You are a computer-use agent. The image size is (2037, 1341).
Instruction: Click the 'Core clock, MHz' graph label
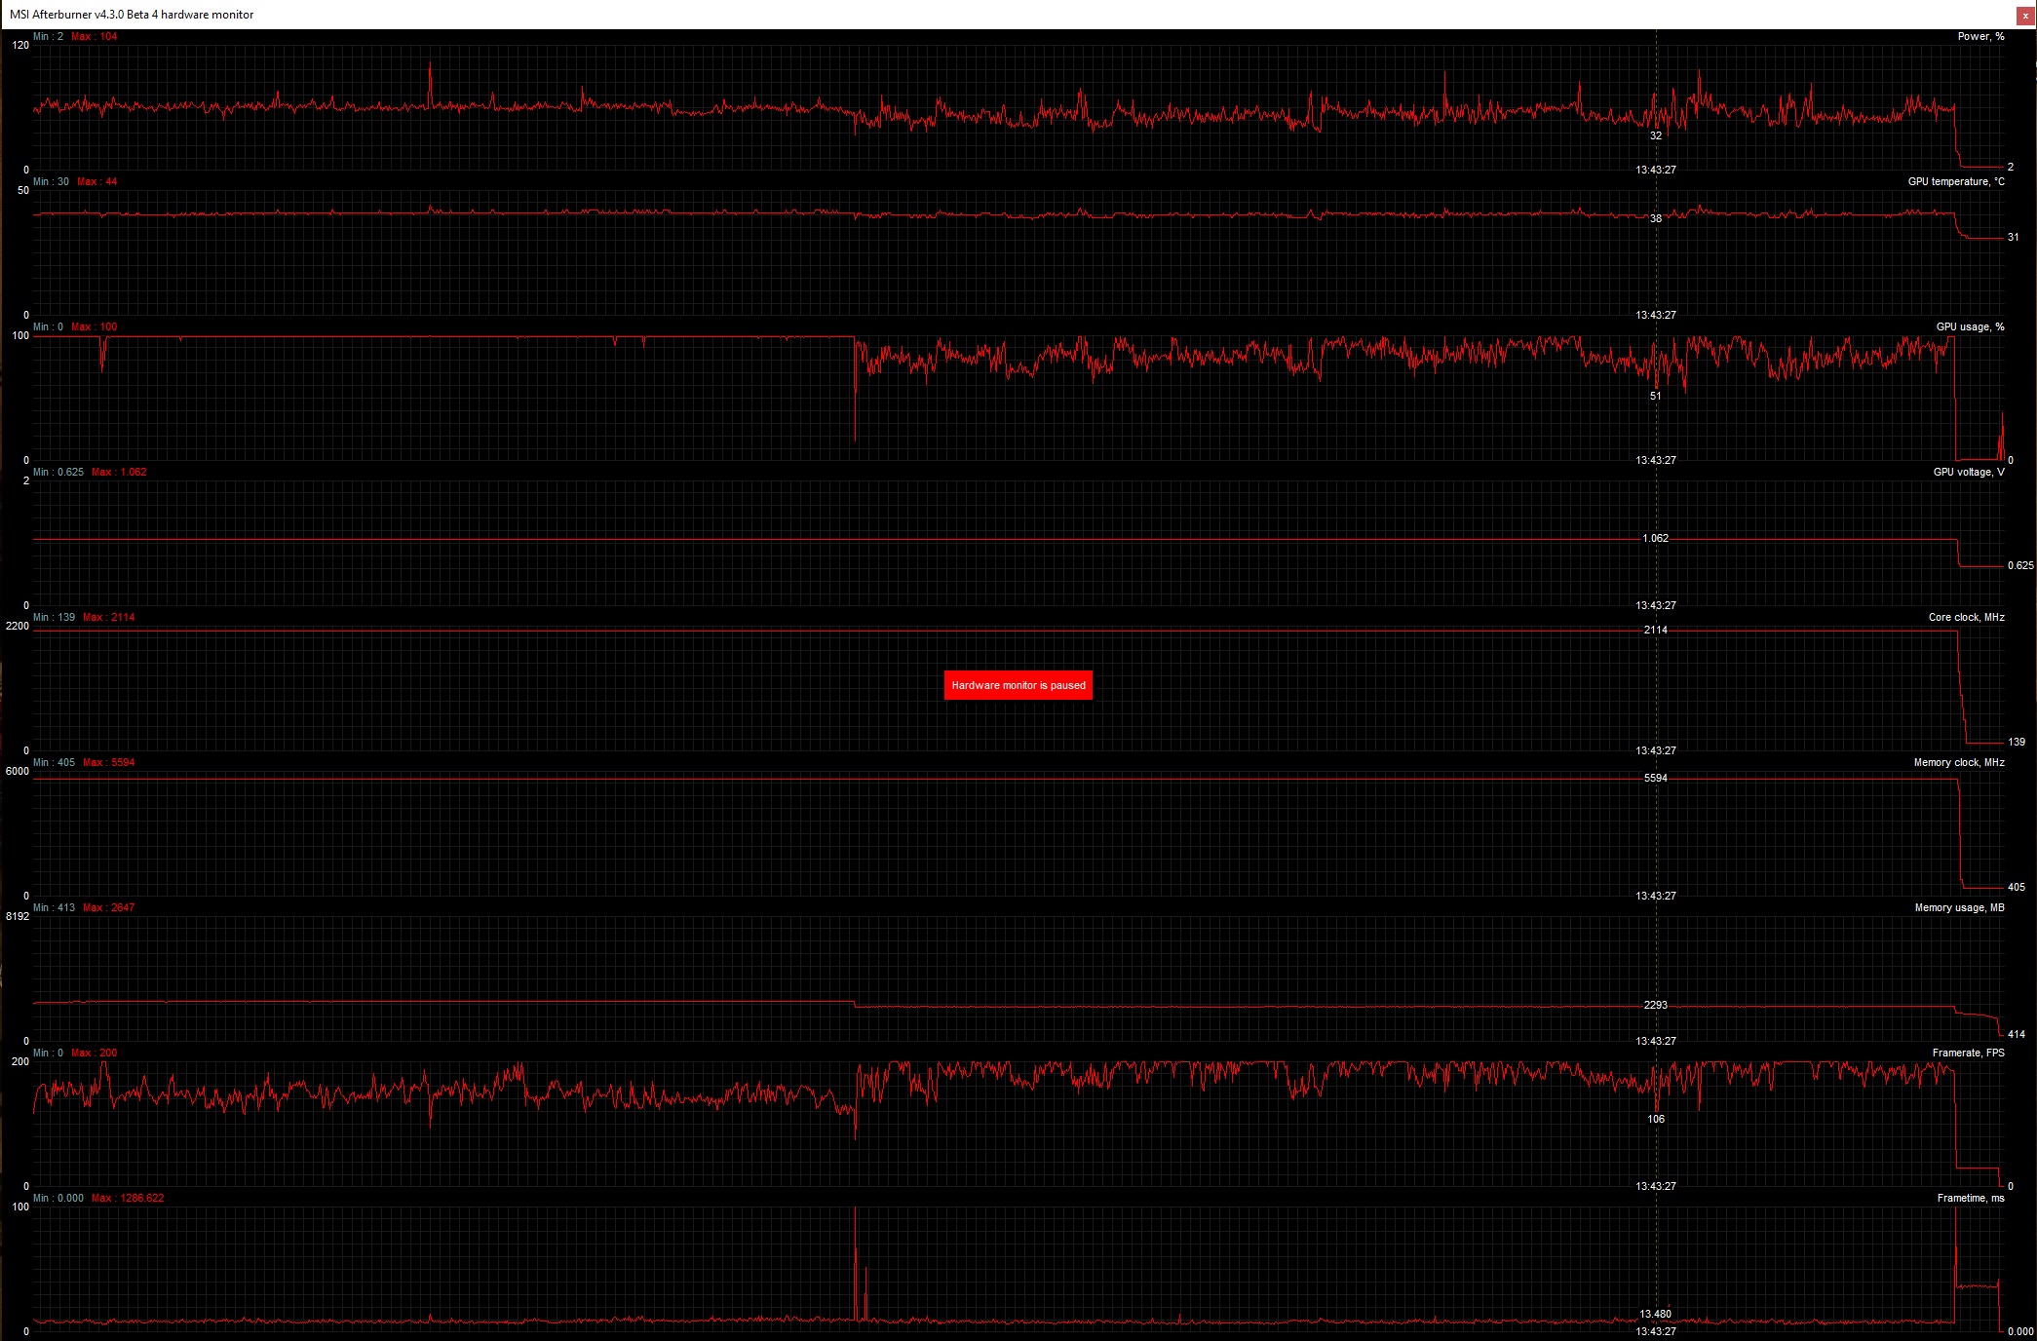pos(1966,618)
